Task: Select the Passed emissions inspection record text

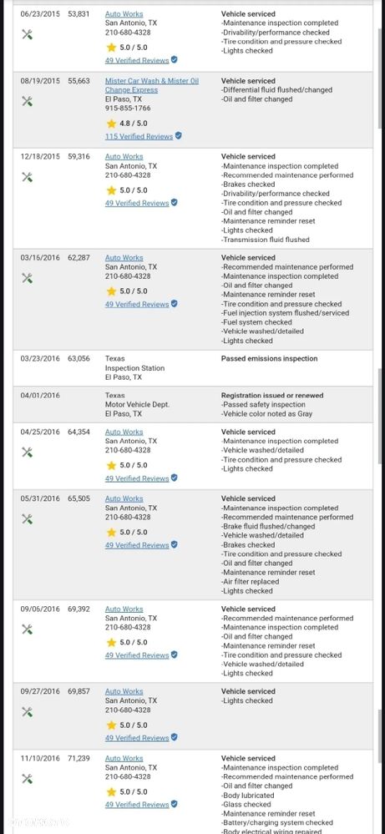Action: (269, 358)
